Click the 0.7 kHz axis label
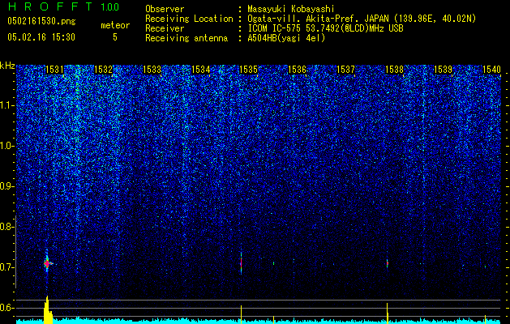This screenshot has height=324, width=510. click(6, 267)
